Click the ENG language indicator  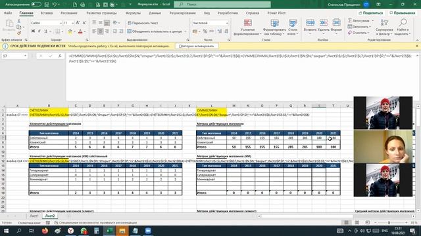coord(384,231)
